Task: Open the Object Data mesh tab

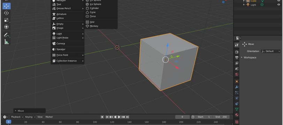Action: pos(237,109)
